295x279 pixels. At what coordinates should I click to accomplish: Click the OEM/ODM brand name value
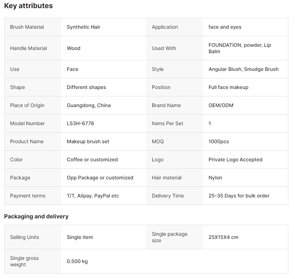[x=221, y=105]
